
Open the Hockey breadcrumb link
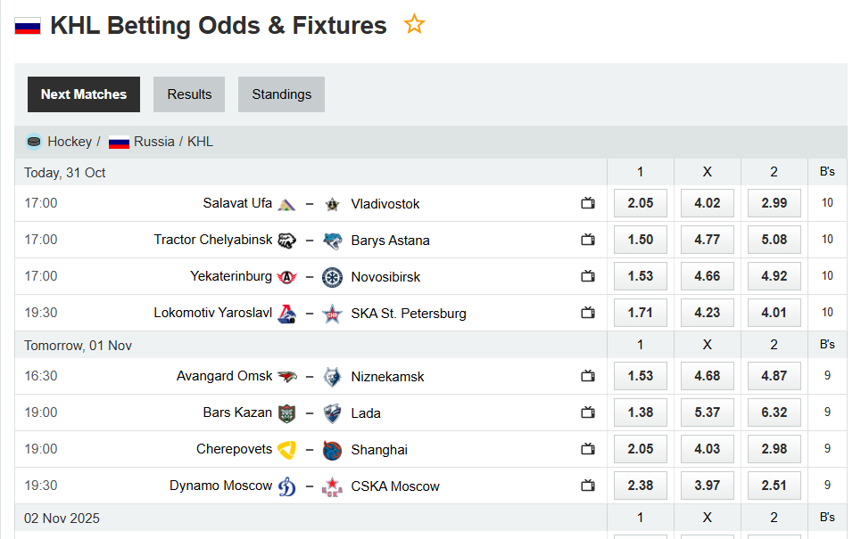(x=70, y=142)
